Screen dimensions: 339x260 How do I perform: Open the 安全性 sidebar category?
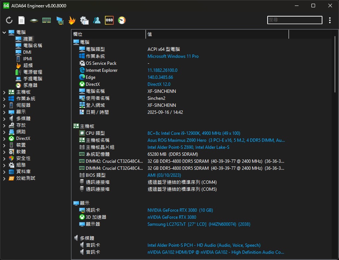pos(23,158)
